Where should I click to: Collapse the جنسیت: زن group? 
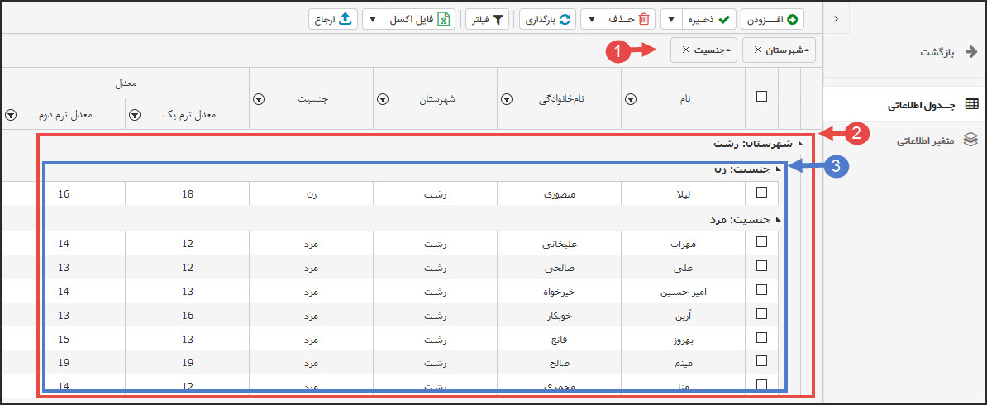[778, 169]
